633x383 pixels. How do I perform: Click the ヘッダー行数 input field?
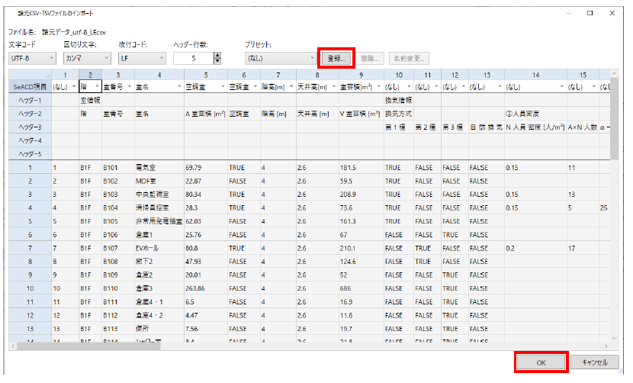pos(193,58)
